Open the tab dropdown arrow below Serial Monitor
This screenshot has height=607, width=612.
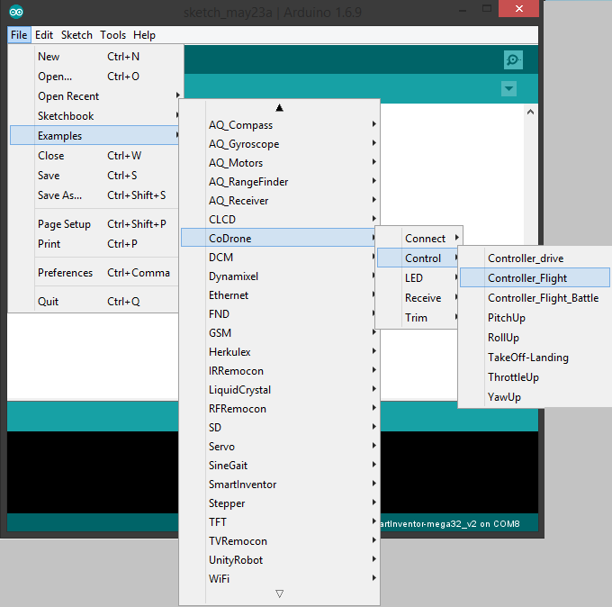(x=508, y=88)
